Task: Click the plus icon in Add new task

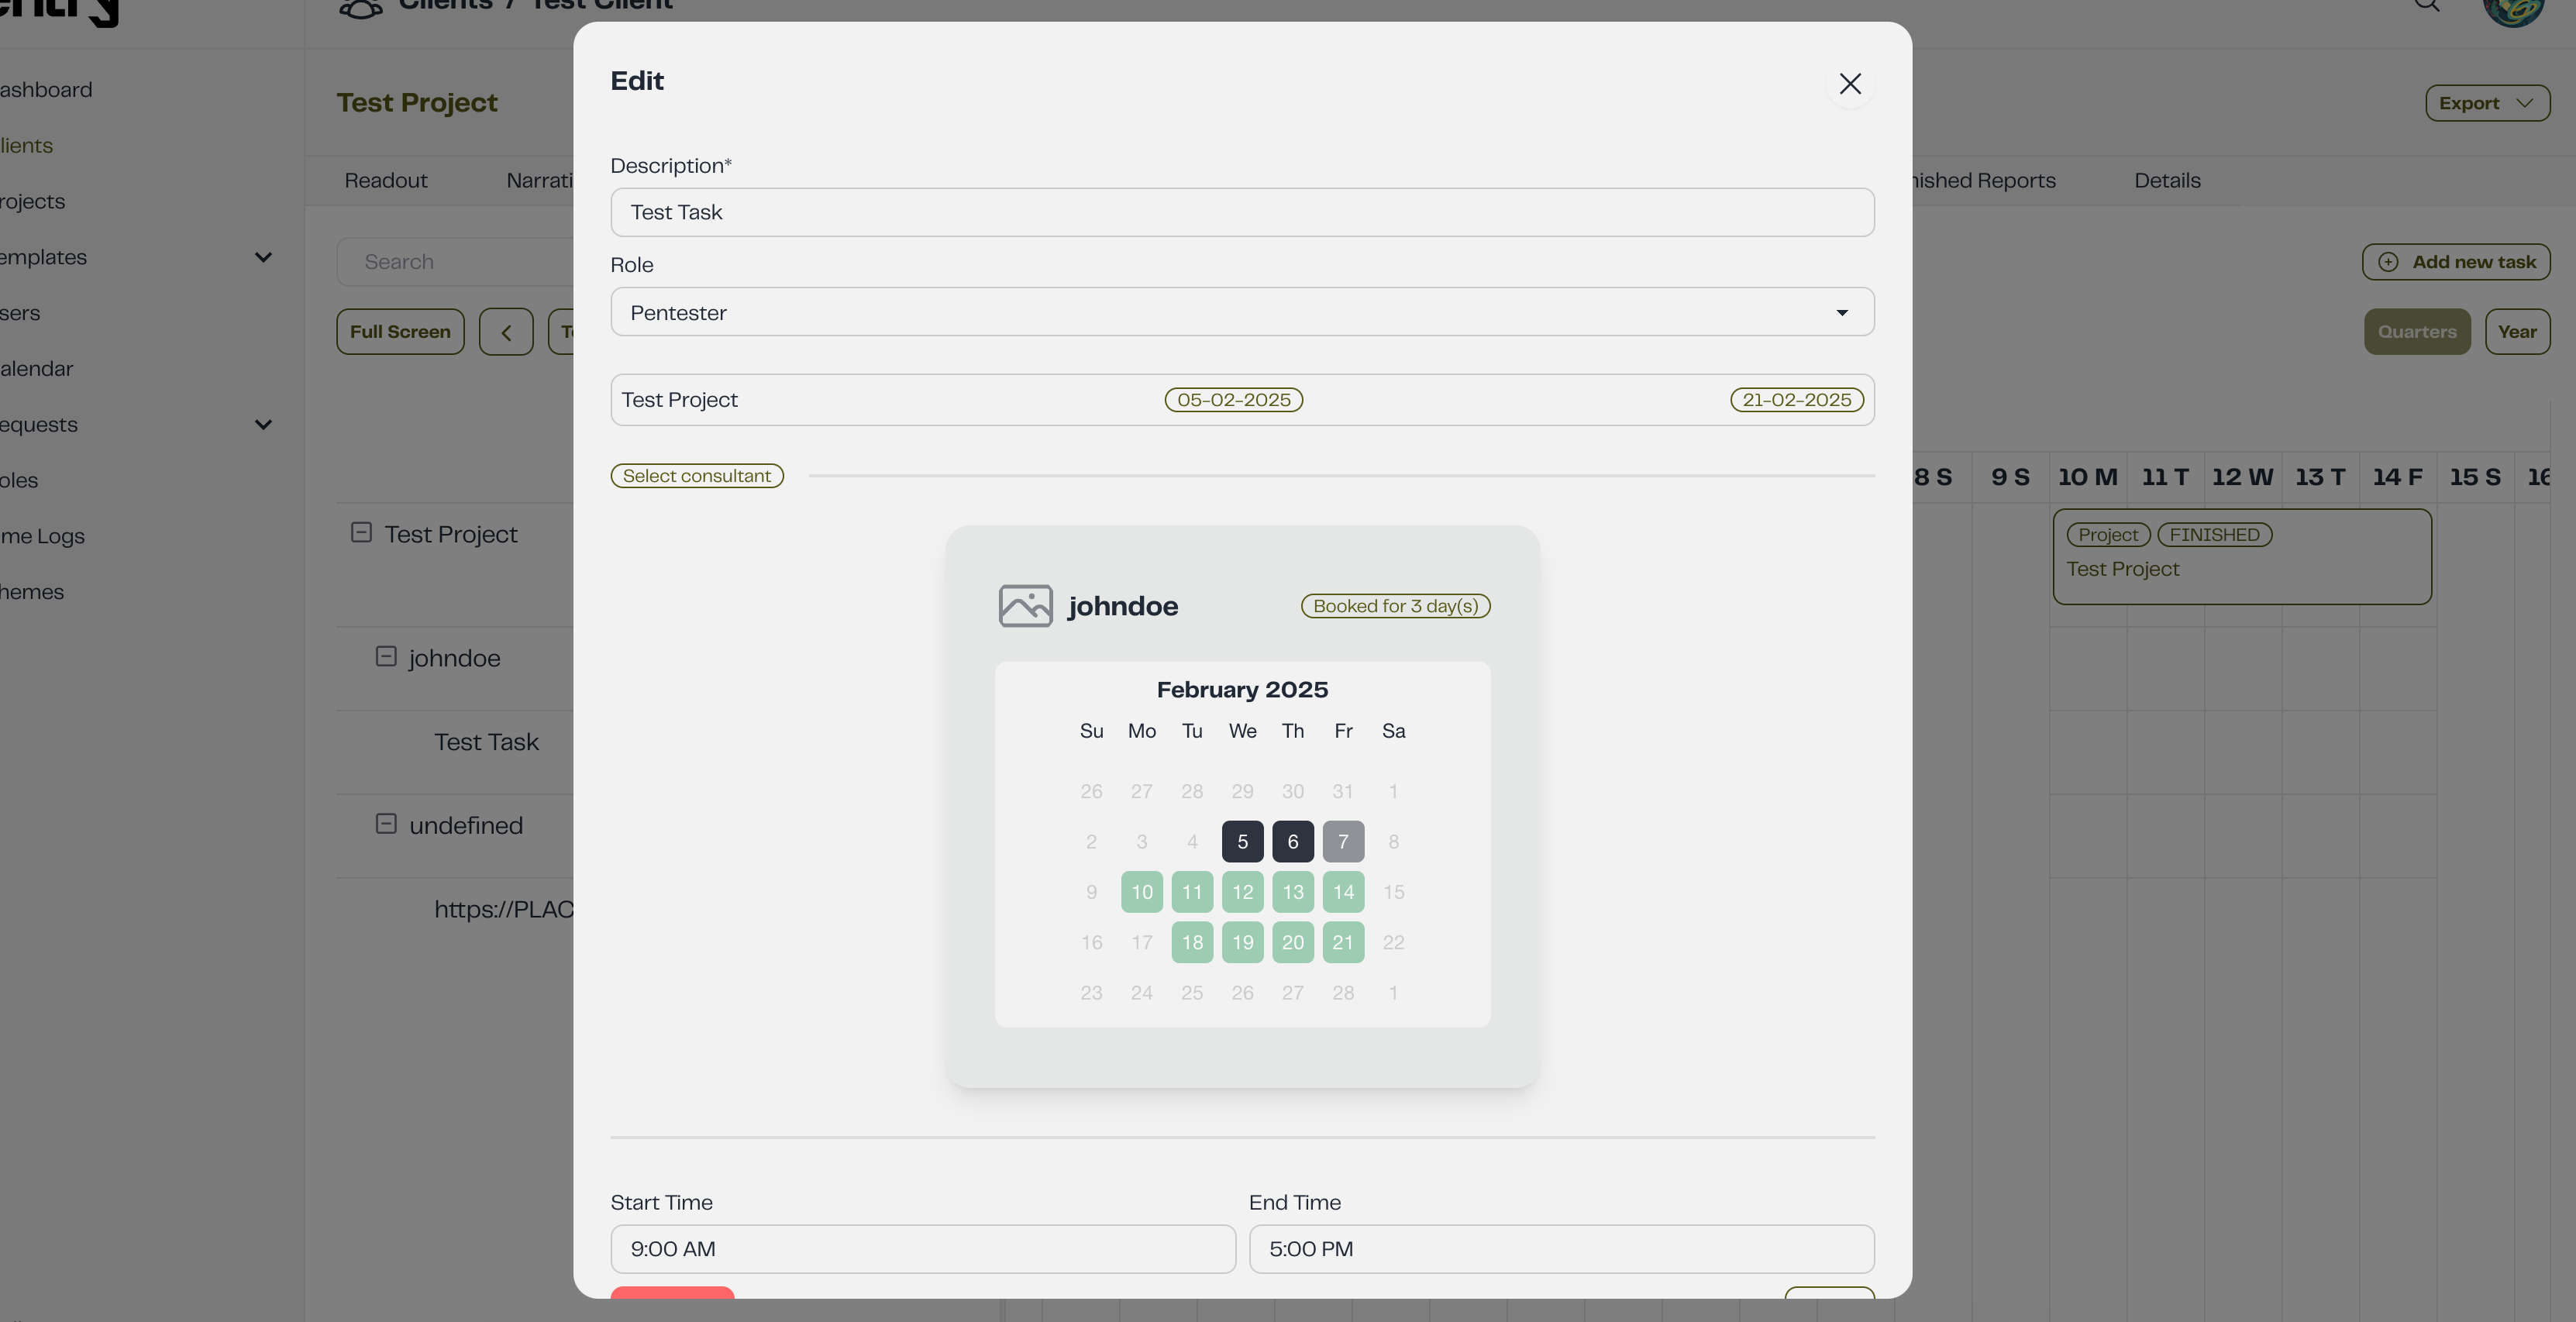Action: 2388,262
